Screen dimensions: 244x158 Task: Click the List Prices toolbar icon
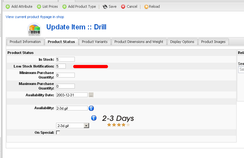[x=39, y=6]
